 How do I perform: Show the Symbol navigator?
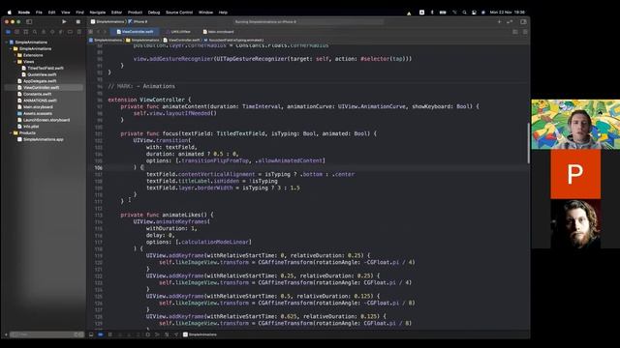(26, 32)
